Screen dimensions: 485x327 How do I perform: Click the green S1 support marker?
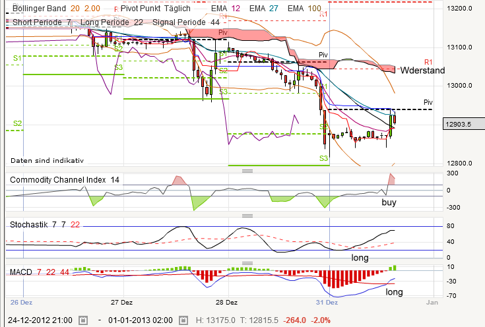17,59
